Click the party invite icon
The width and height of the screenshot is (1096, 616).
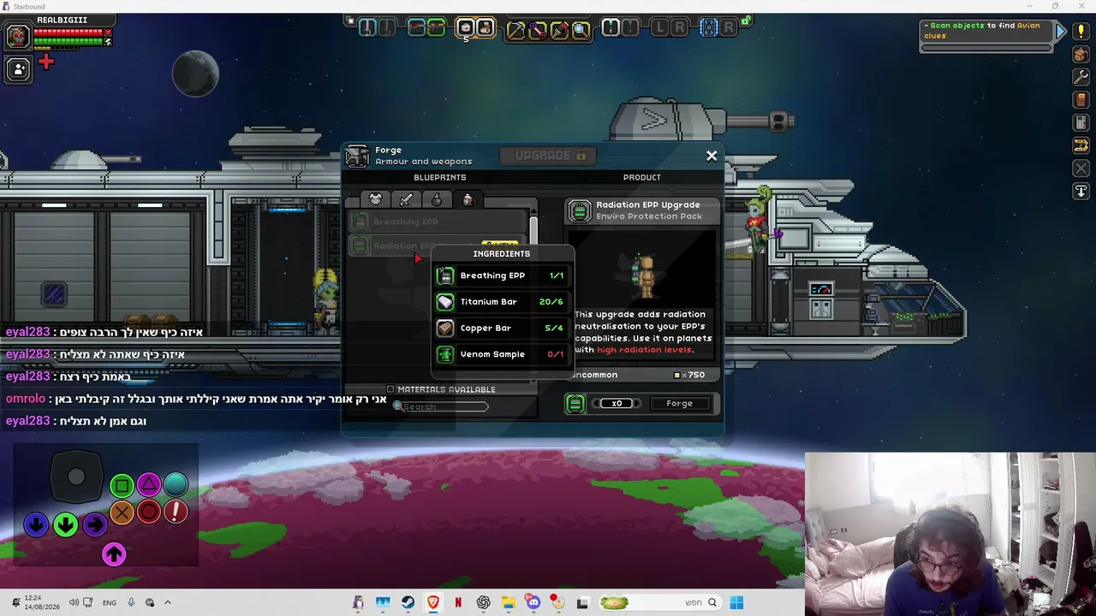pos(18,69)
